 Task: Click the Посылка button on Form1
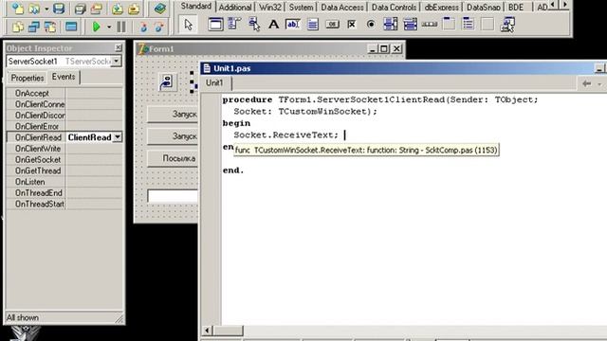tap(173, 158)
